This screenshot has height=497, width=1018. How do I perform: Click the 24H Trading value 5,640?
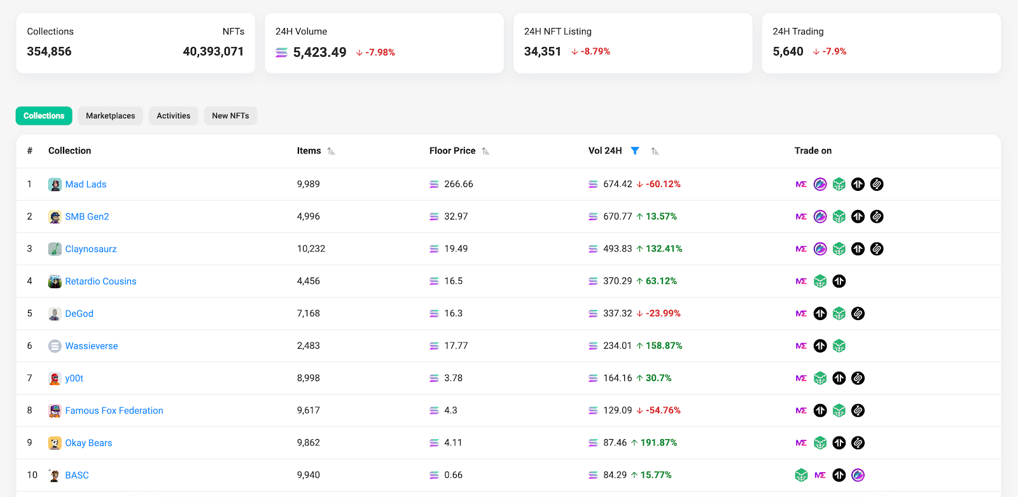point(788,52)
